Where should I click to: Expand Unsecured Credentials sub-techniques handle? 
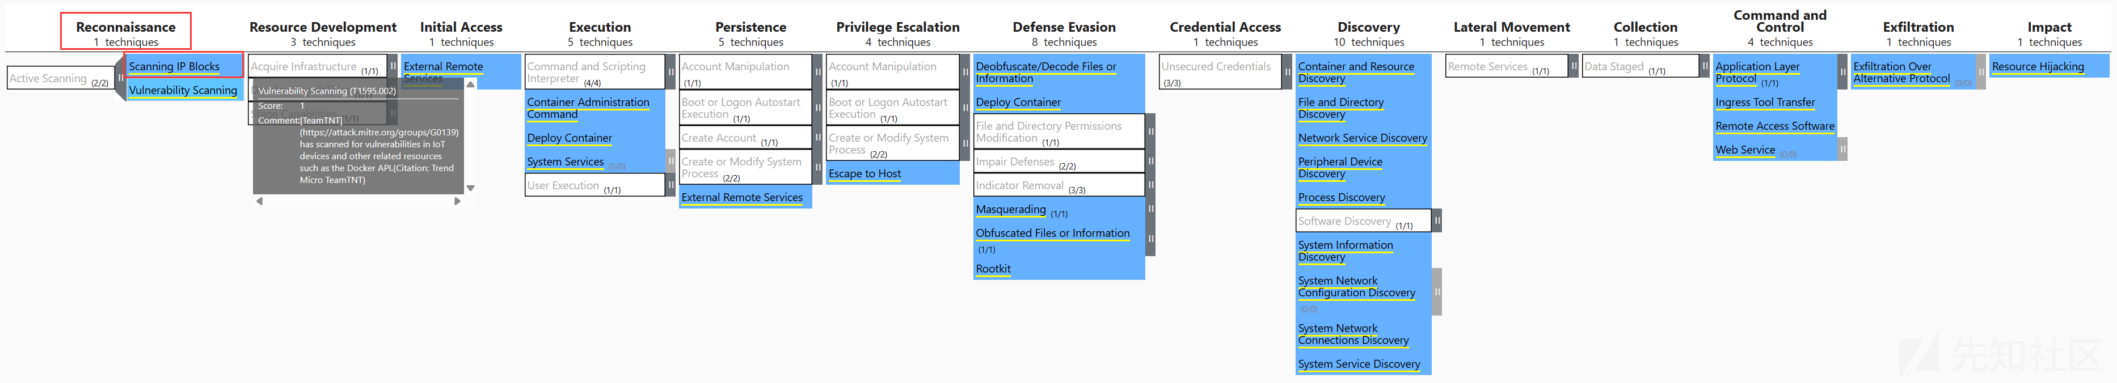(1287, 72)
